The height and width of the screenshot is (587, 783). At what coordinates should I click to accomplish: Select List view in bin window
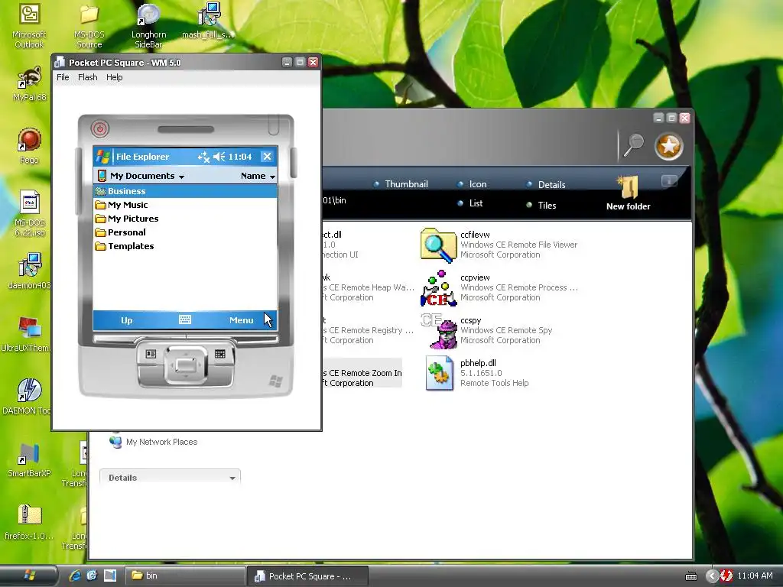[470, 203]
